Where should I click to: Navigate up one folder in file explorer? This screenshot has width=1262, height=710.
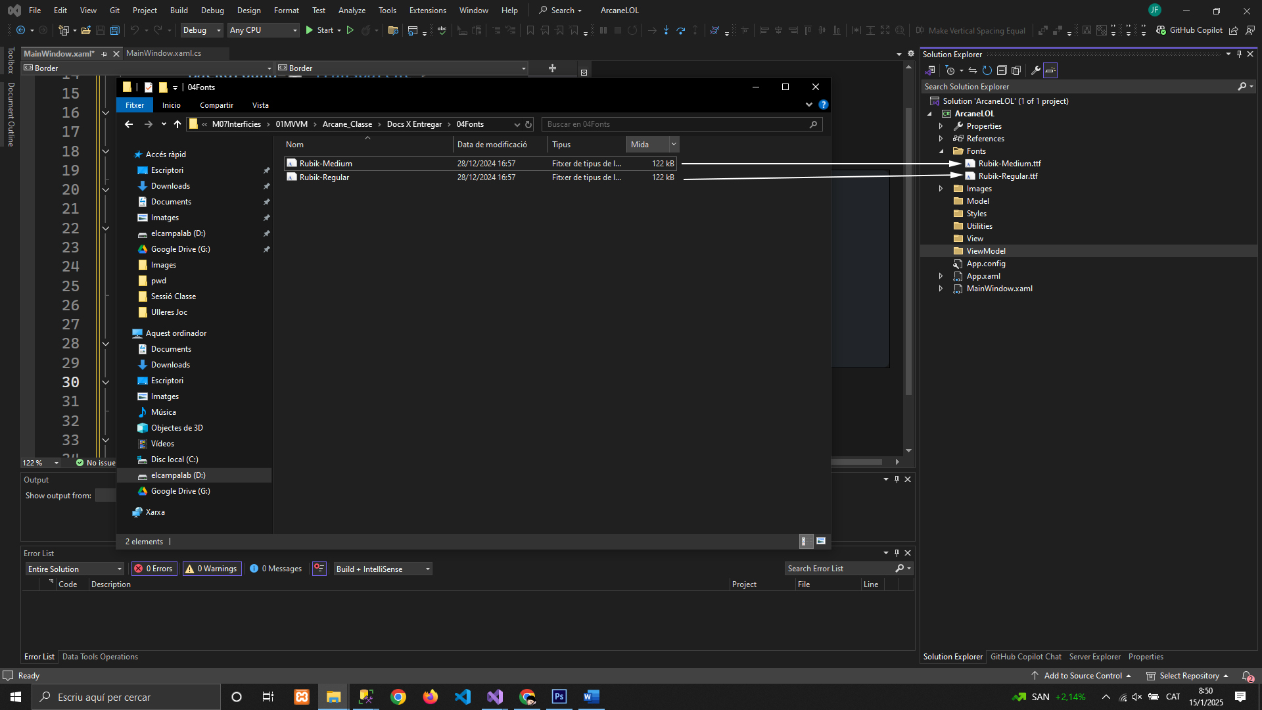177,124
